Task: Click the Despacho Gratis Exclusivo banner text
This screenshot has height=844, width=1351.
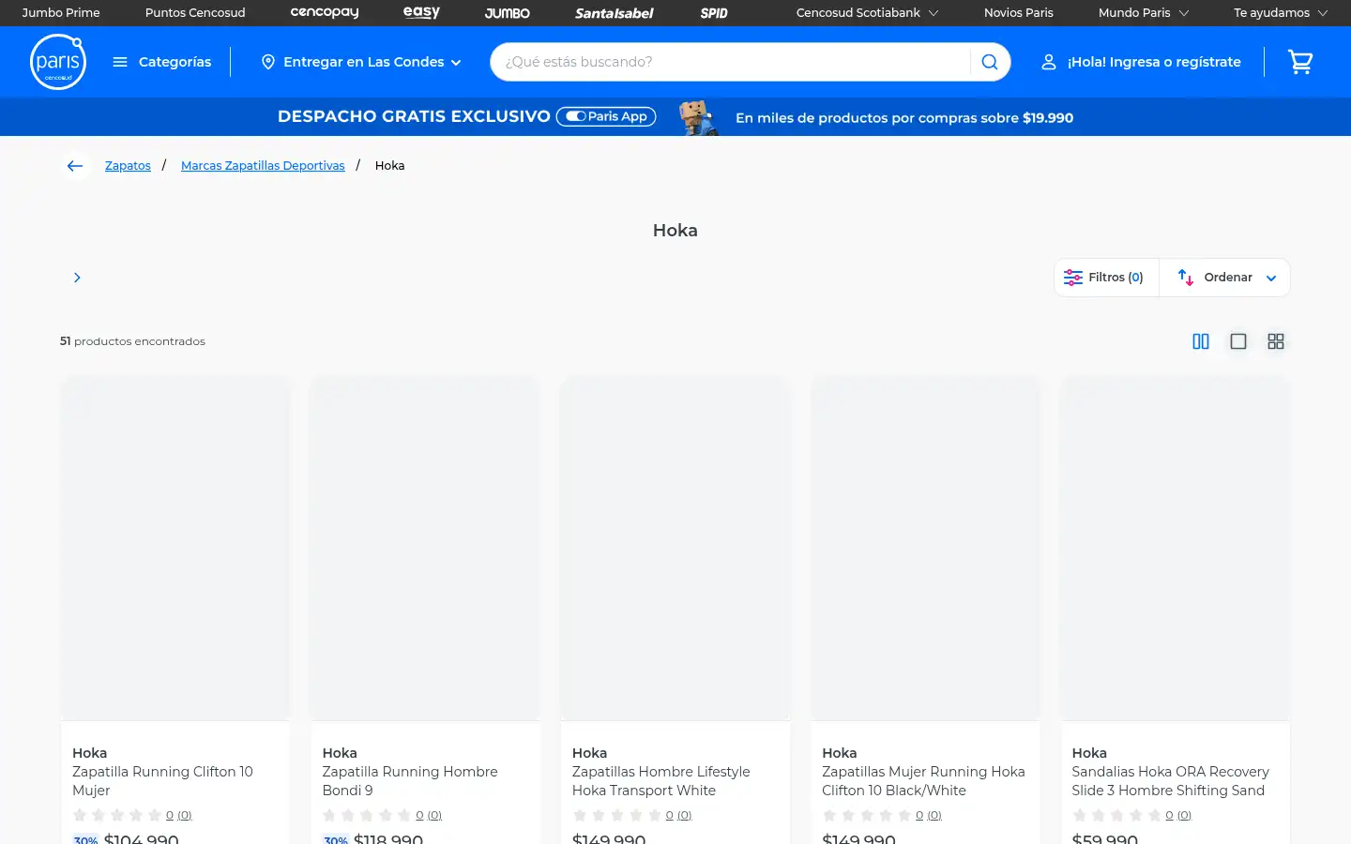Action: 414,116
